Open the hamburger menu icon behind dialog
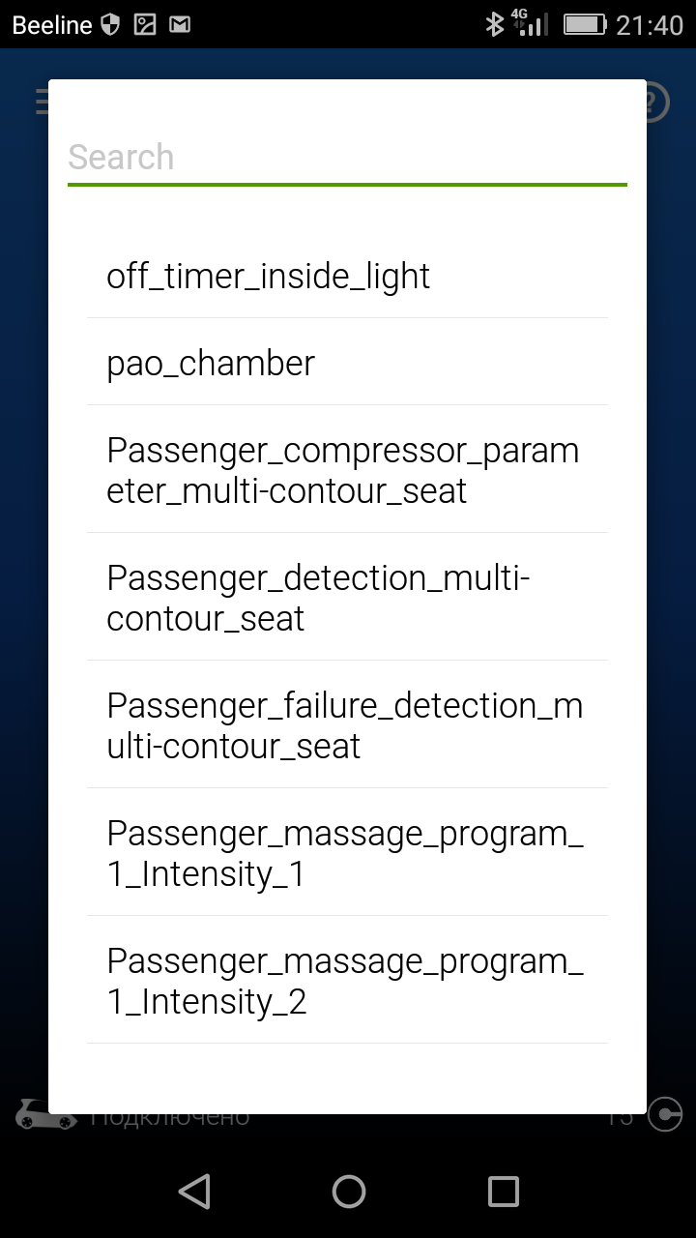Screen dimensions: 696x1238 [42, 102]
